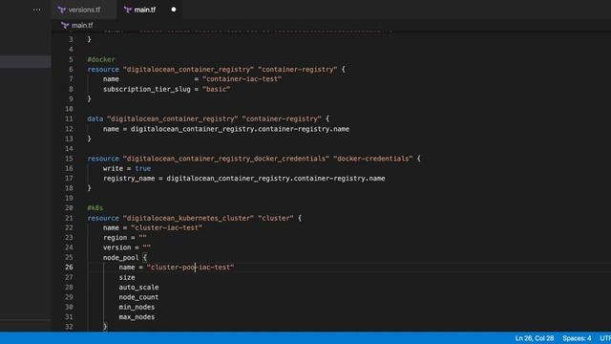The width and height of the screenshot is (611, 344).
Task: Click auto_scale attribute
Action: tap(138, 287)
